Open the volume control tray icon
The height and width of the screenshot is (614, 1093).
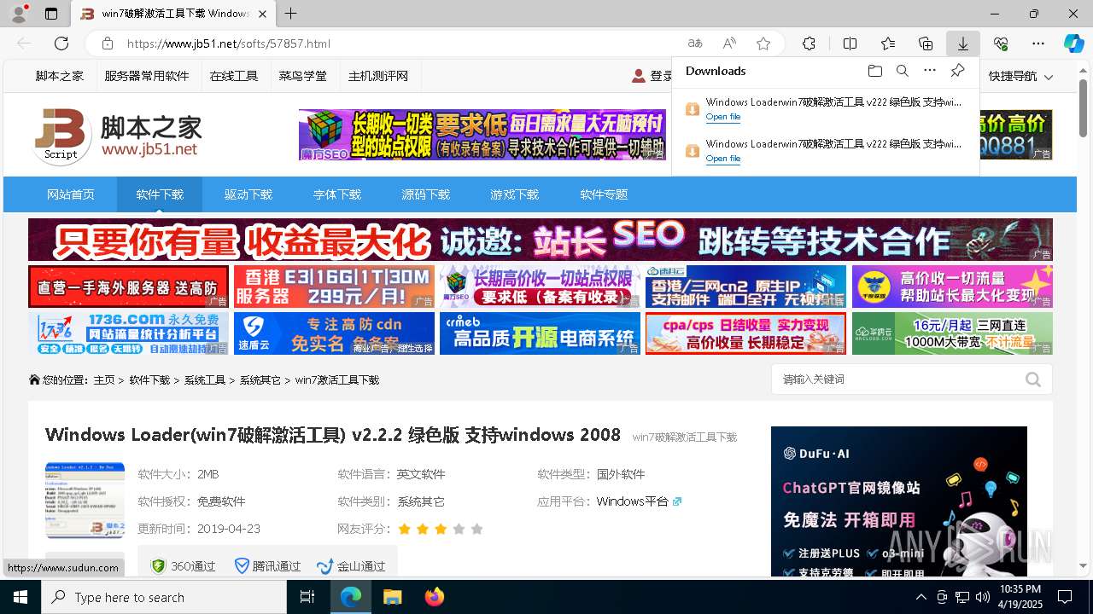pos(983,597)
